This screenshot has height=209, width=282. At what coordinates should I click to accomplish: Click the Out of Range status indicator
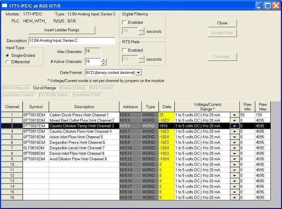coord(44,88)
